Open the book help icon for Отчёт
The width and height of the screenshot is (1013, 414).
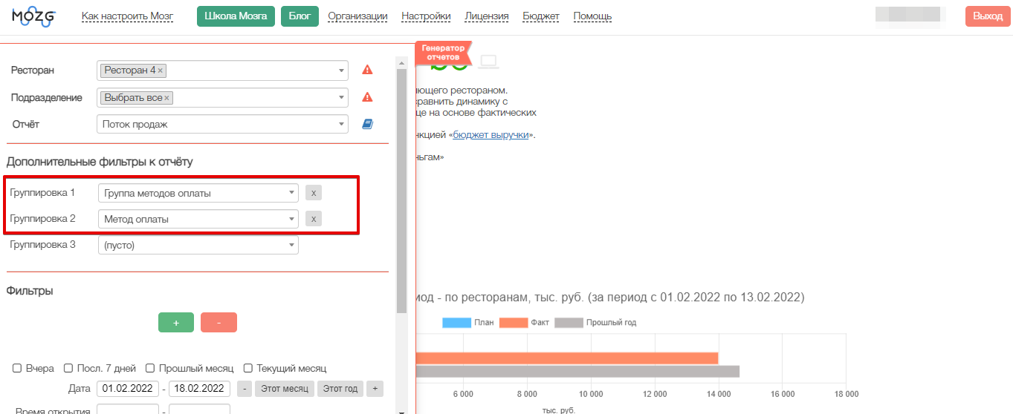pos(367,125)
